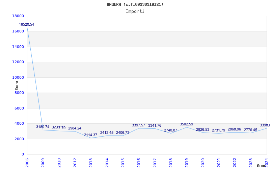Click the x-axis year 2013
This screenshot has height=169, width=270.
(x=91, y=163)
